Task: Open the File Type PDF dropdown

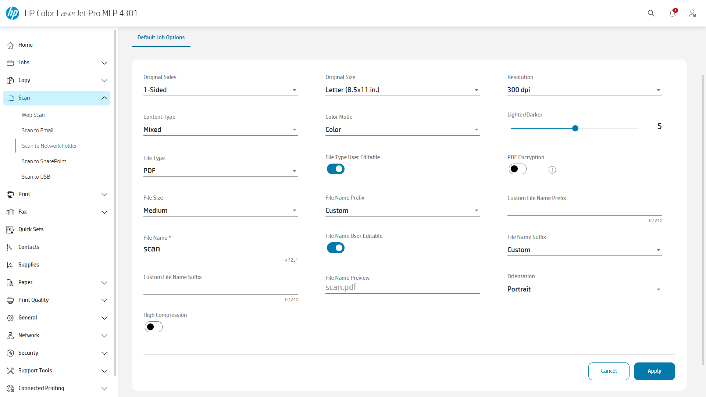Action: pyautogui.click(x=220, y=171)
